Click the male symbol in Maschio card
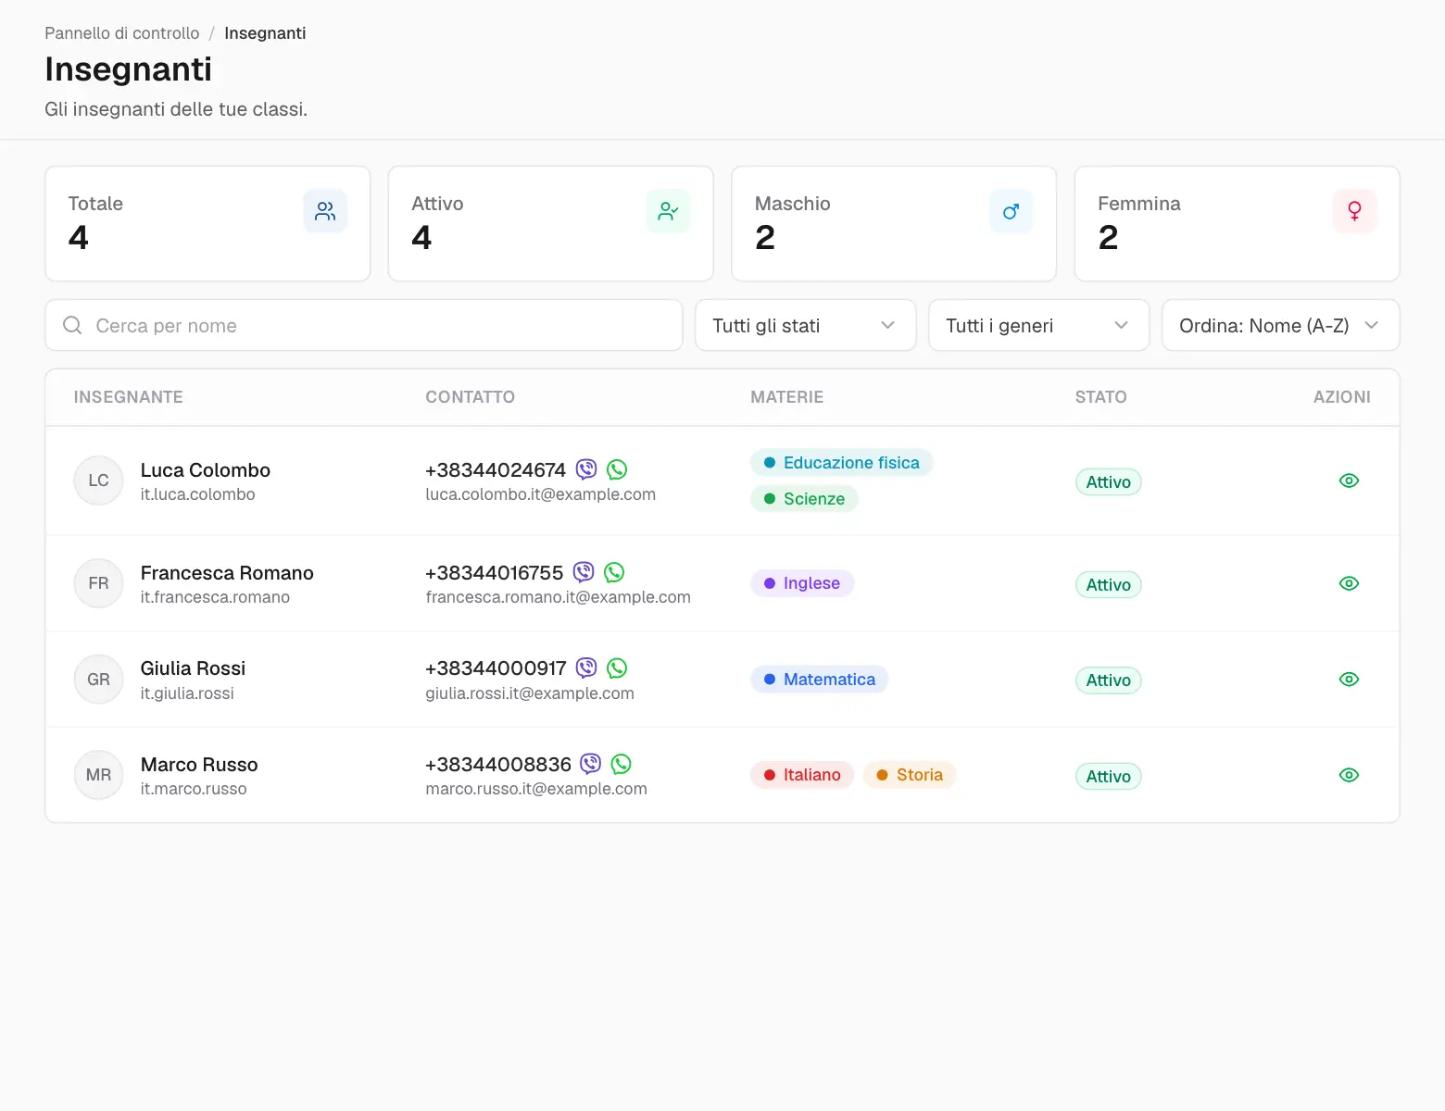 point(1011,211)
